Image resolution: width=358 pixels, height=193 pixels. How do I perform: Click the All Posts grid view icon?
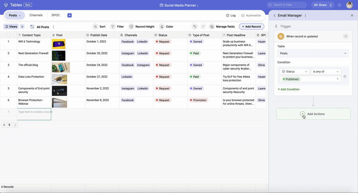coord(32,27)
